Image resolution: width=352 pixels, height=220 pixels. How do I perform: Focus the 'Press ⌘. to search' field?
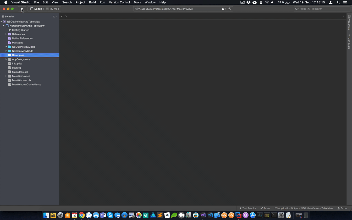322,9
